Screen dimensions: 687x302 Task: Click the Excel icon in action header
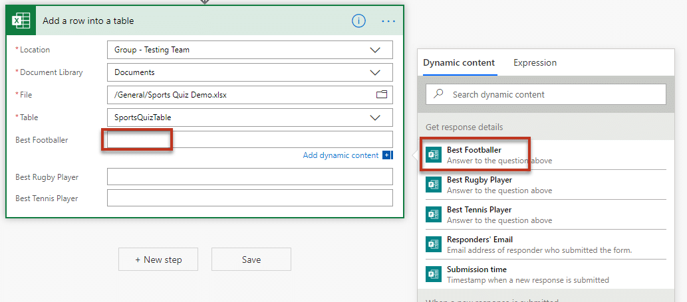tap(21, 21)
